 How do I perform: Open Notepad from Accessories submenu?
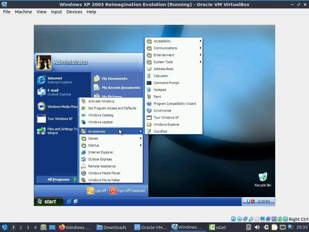174,90
